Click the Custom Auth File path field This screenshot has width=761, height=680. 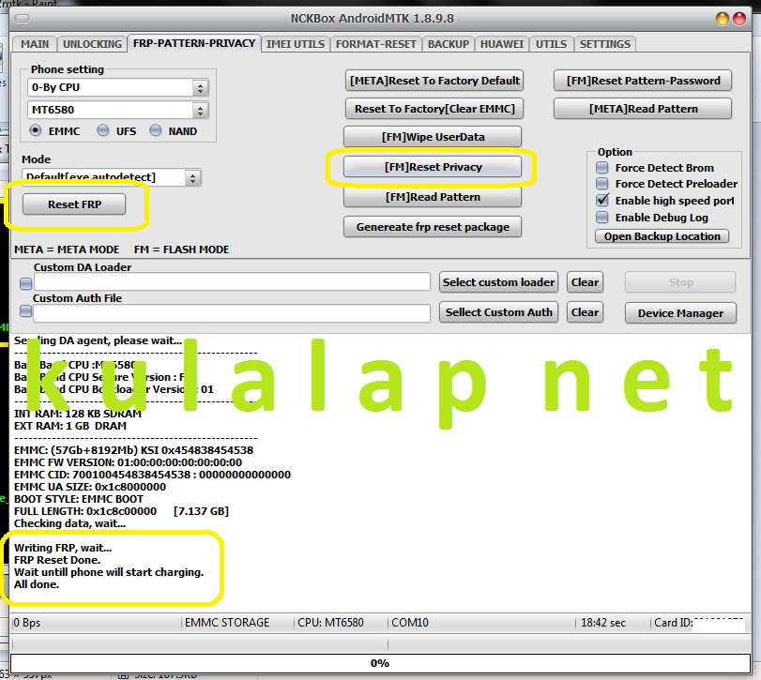(x=232, y=313)
